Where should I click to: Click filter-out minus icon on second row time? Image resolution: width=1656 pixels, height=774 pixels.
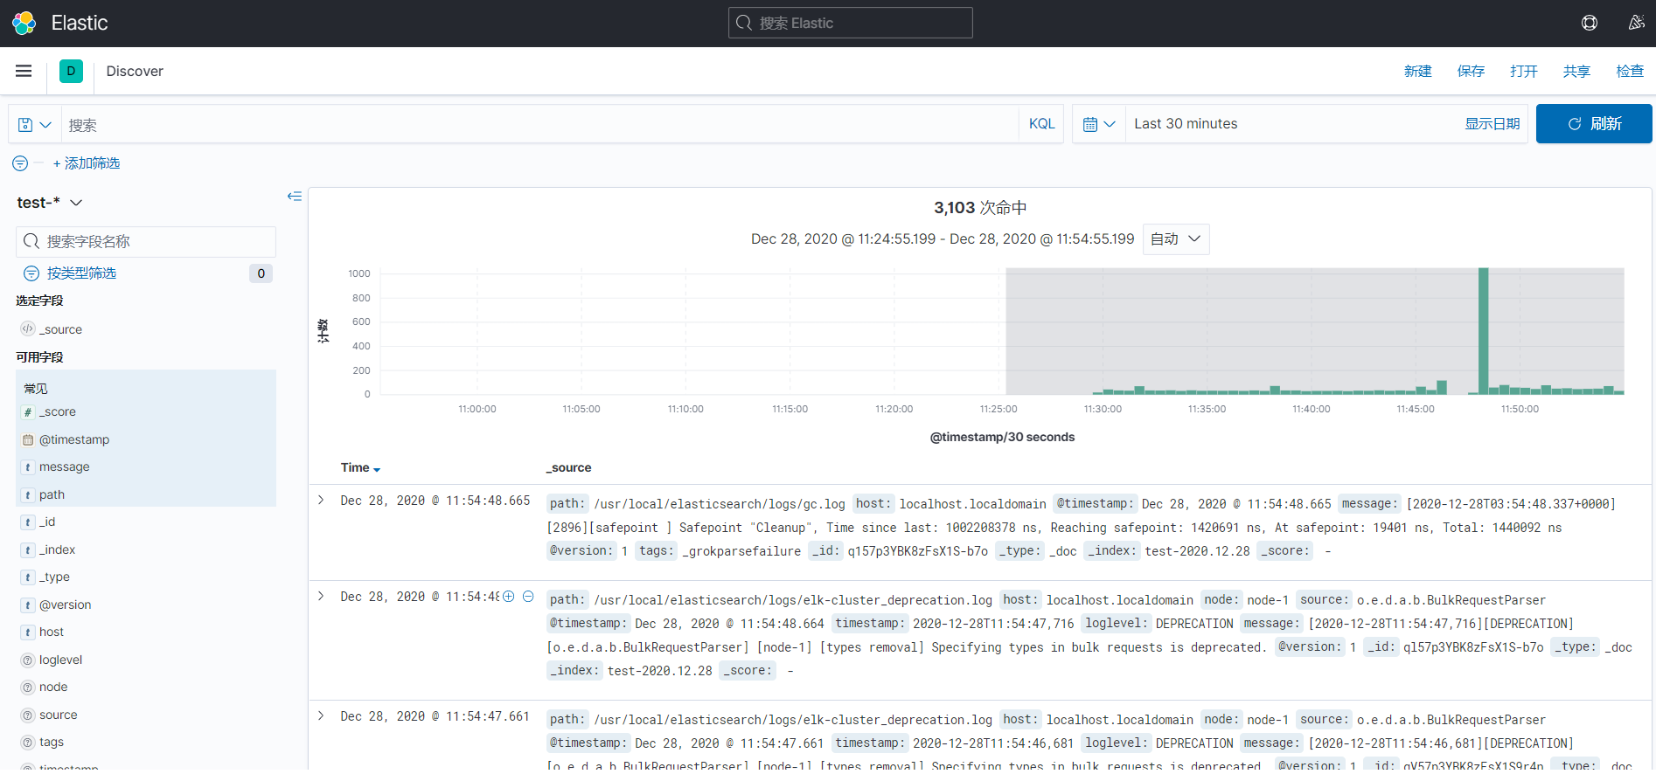click(528, 597)
